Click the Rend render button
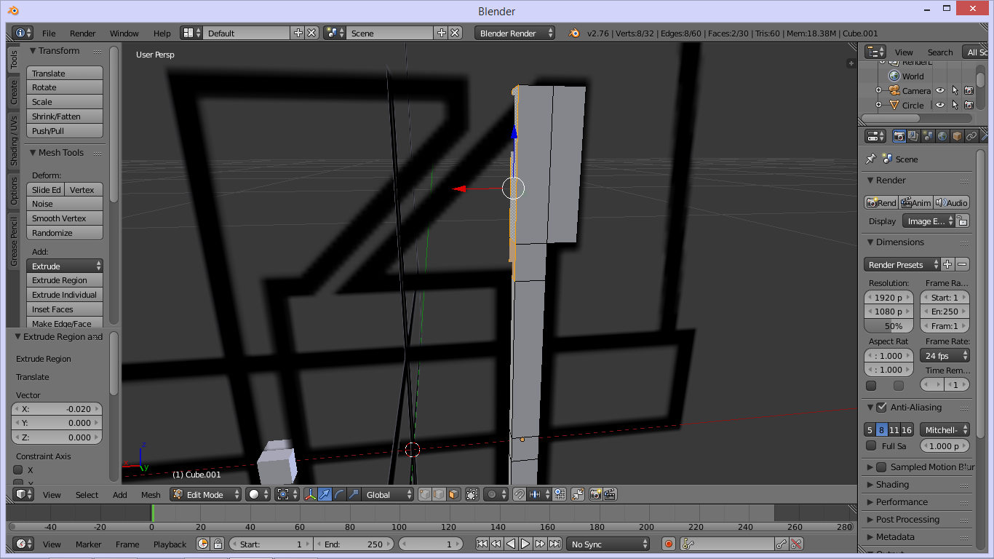Screen dimensions: 994x559 [x=881, y=203]
